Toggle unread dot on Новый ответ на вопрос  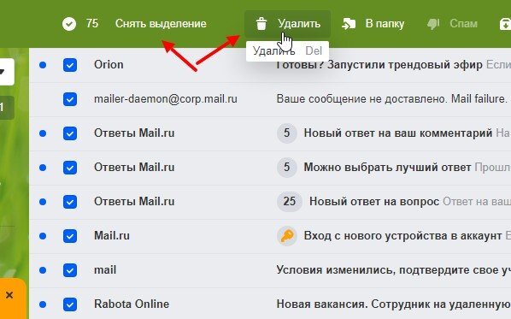(x=43, y=202)
